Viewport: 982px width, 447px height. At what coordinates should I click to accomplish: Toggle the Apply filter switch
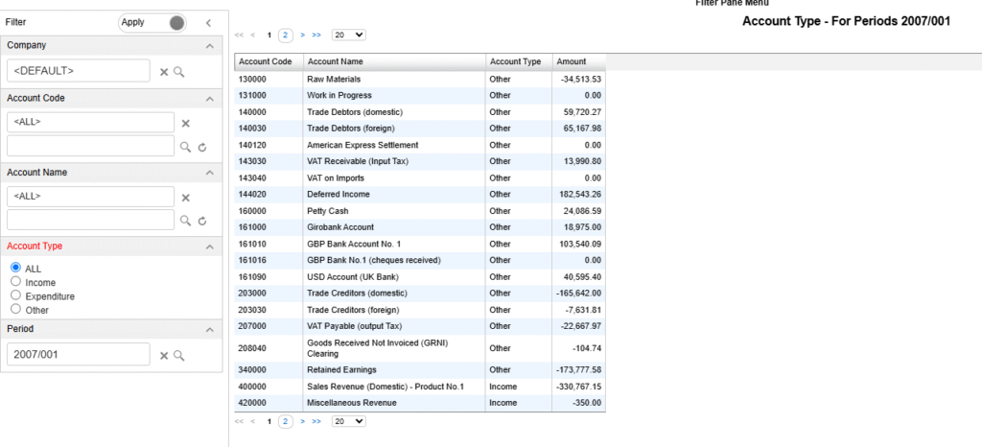pos(152,23)
